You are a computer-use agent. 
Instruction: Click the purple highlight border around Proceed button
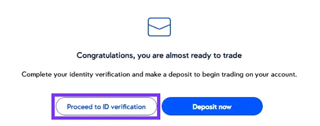click(x=106, y=94)
